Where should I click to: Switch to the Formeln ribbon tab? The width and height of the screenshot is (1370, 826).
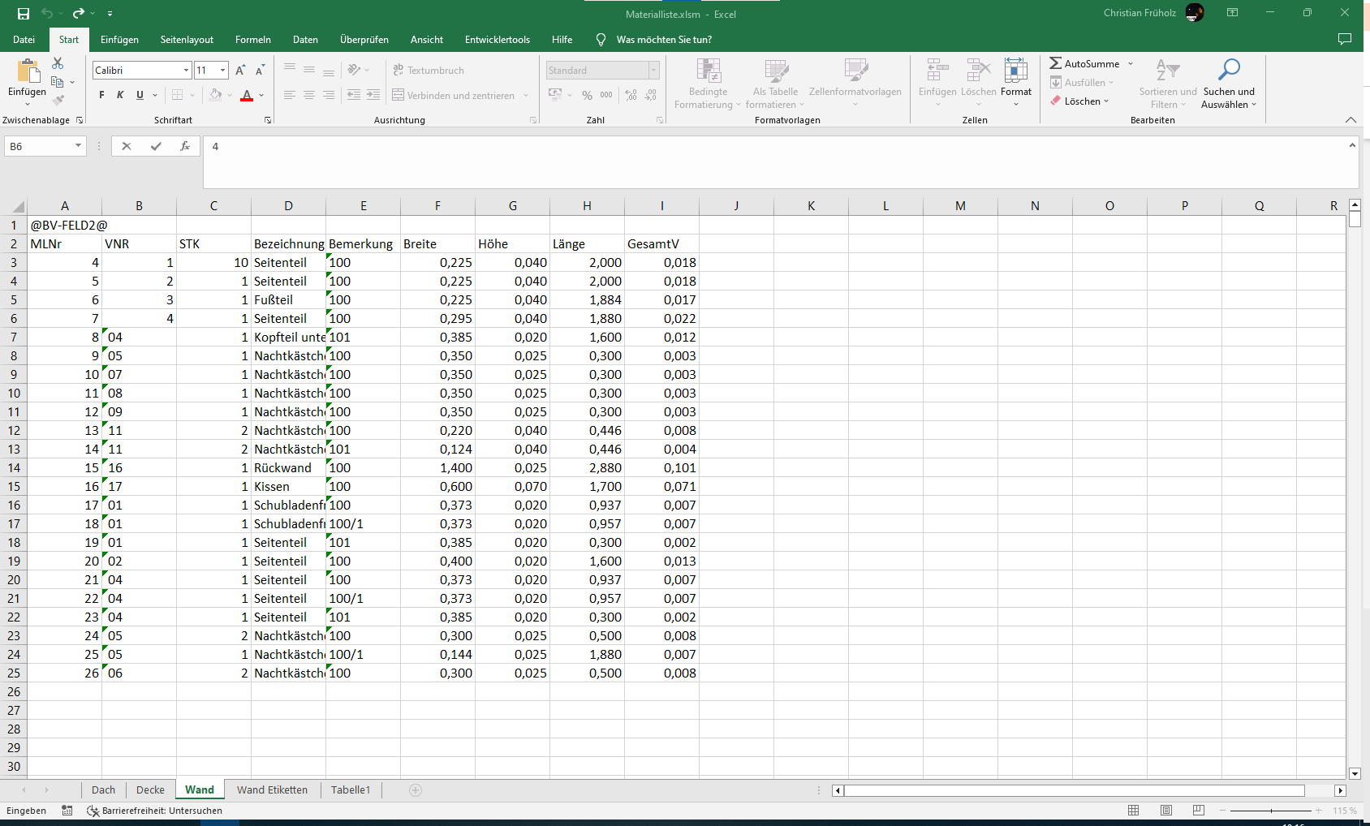tap(252, 39)
